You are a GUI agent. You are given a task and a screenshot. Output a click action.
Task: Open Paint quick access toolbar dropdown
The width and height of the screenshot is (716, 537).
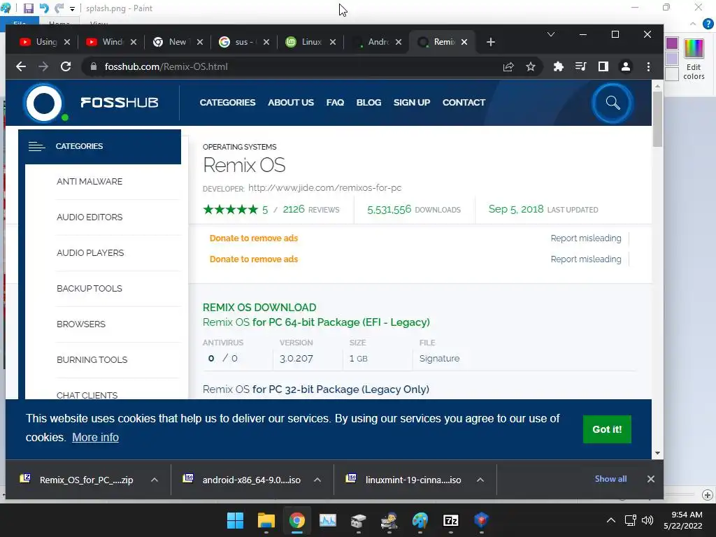72,8
